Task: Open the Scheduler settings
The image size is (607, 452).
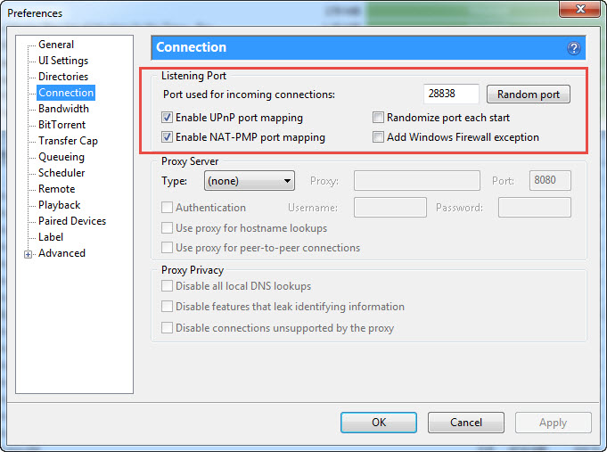Action: (x=62, y=173)
